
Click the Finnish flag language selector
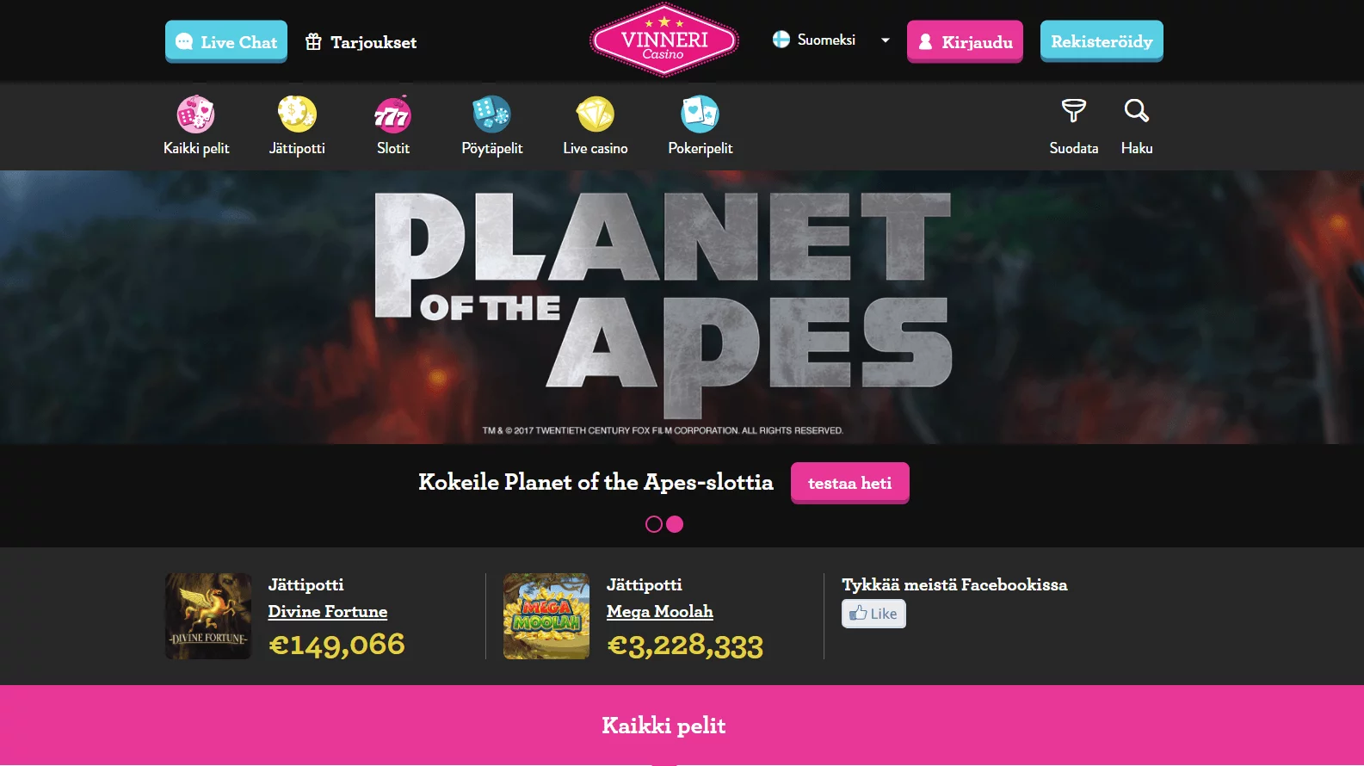tap(781, 40)
